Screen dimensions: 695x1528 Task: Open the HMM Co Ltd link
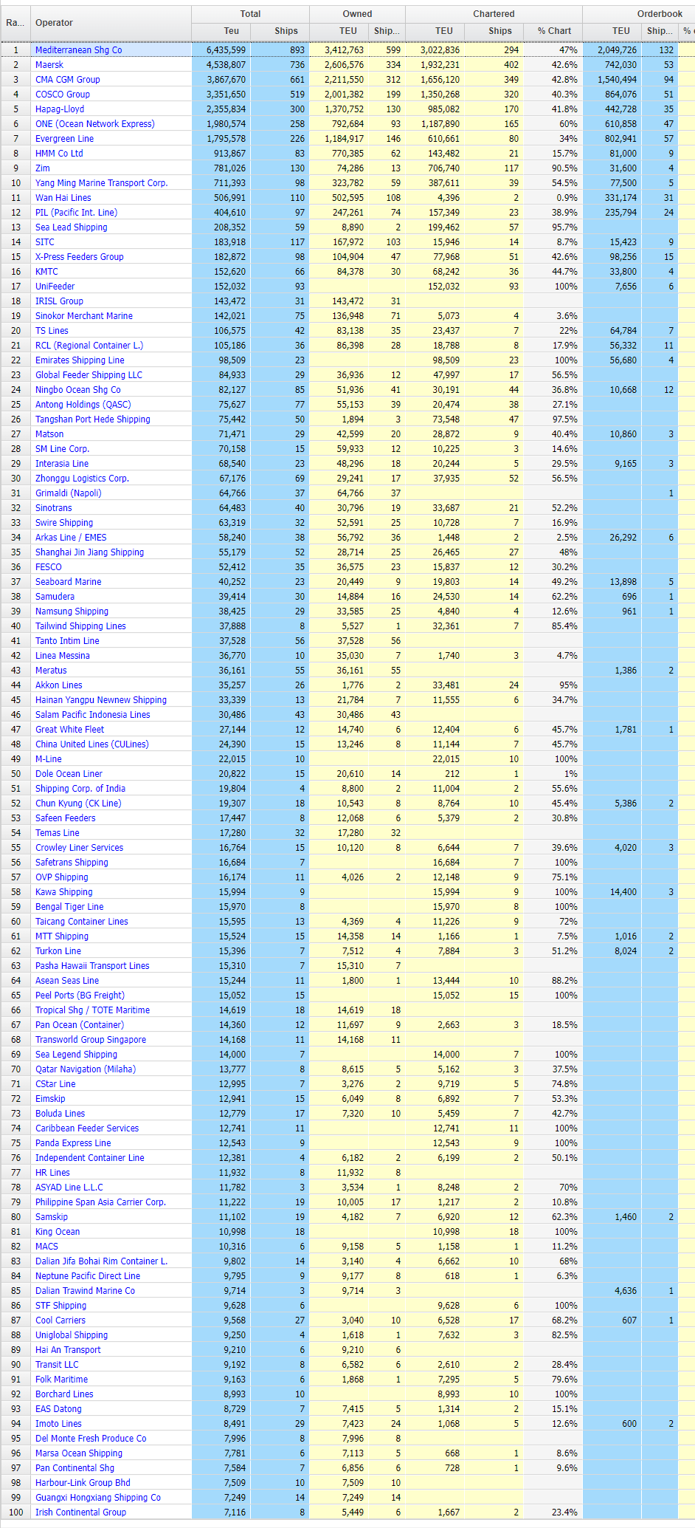(x=59, y=154)
